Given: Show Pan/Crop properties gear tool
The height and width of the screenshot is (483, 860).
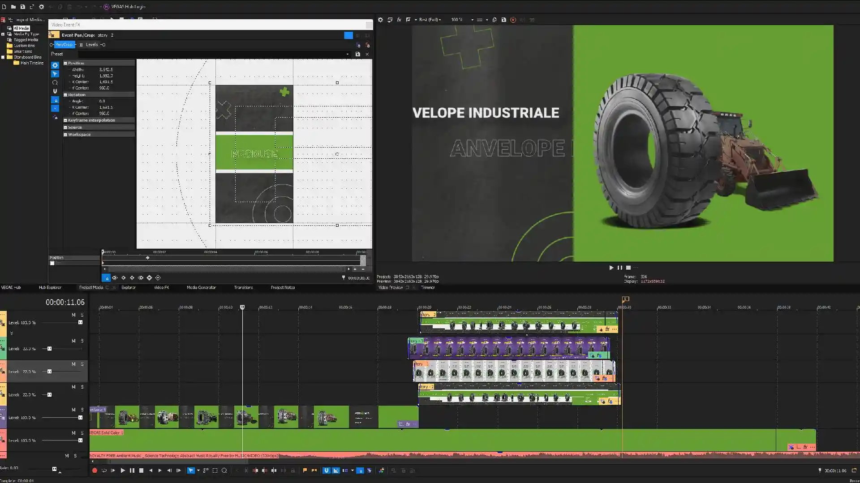Looking at the screenshot, I should pos(55,65).
